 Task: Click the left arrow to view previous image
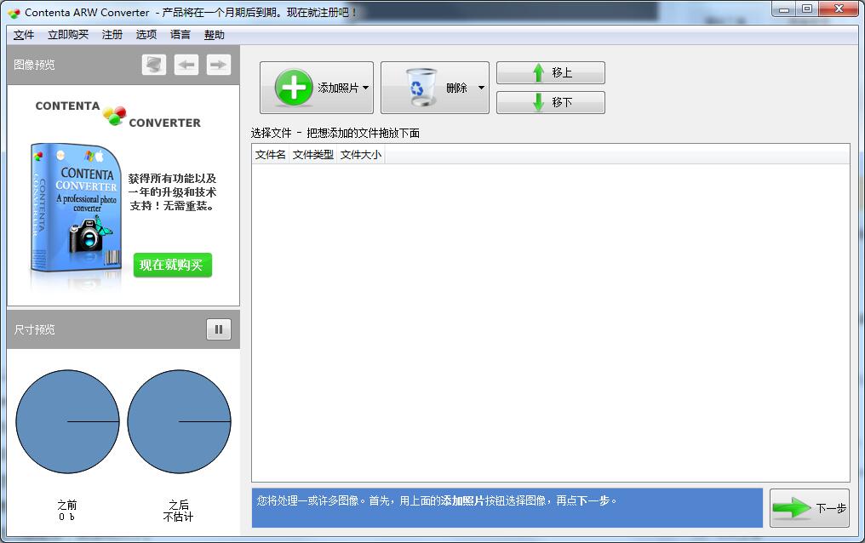point(186,64)
